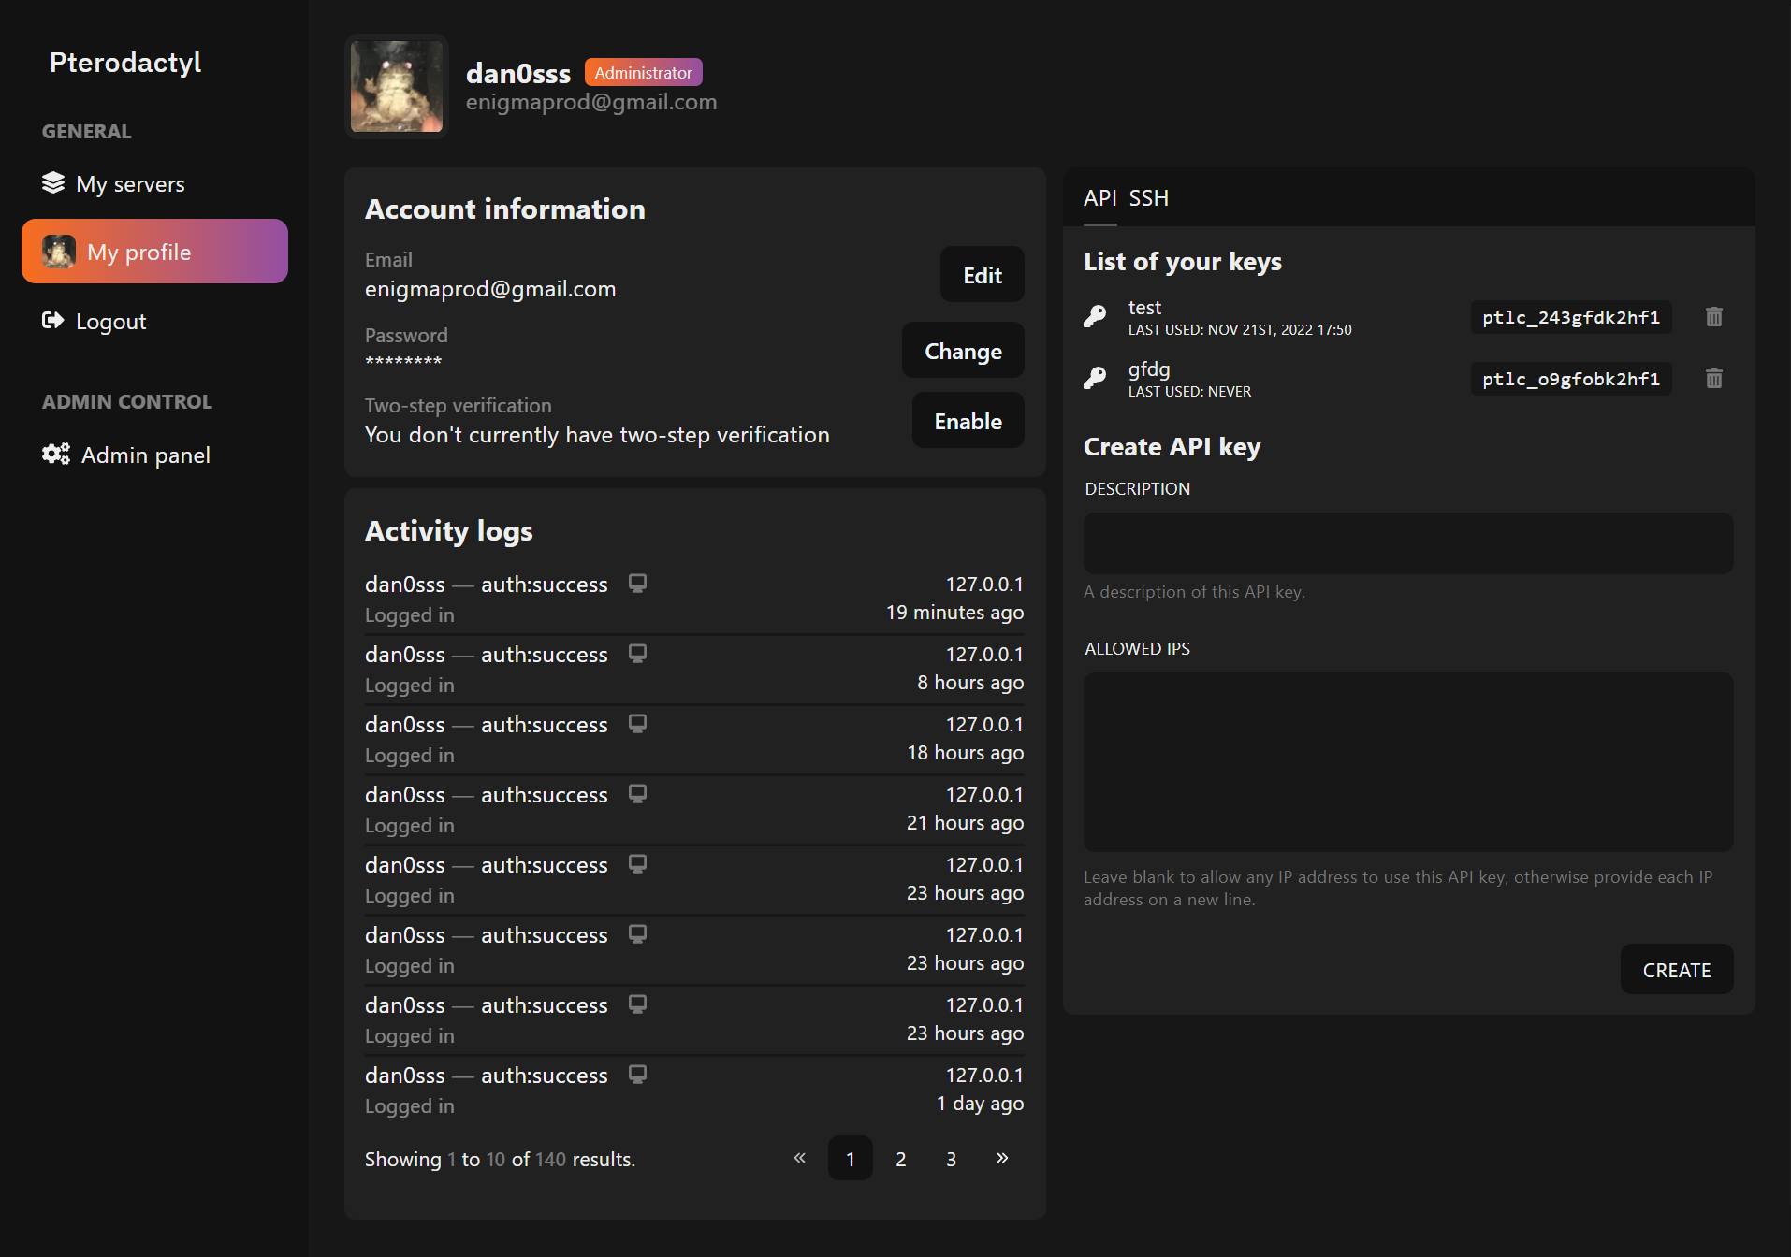
Task: Focus the API key Description field
Action: [1407, 543]
